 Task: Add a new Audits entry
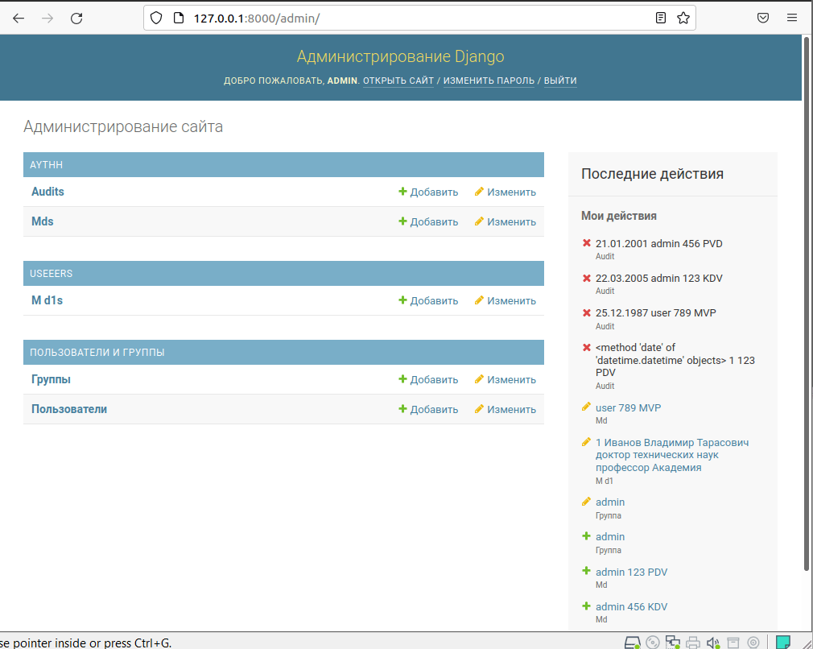tap(428, 192)
